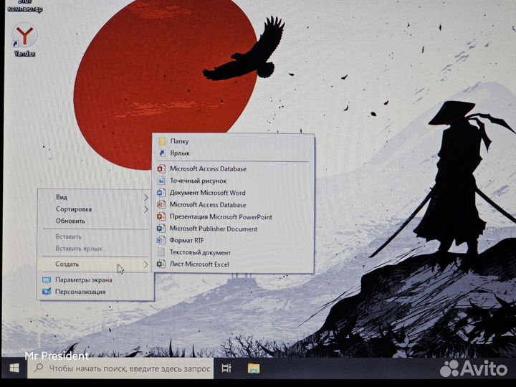This screenshot has width=516, height=387.
Task: Click the Word icon for Документ Microsoft Word
Action: tap(161, 193)
